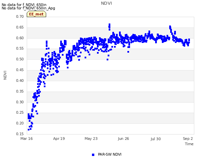The height and width of the screenshot is (161, 214).
Task: Click the 0.35 y-axis tick label
Action: tap(20, 91)
